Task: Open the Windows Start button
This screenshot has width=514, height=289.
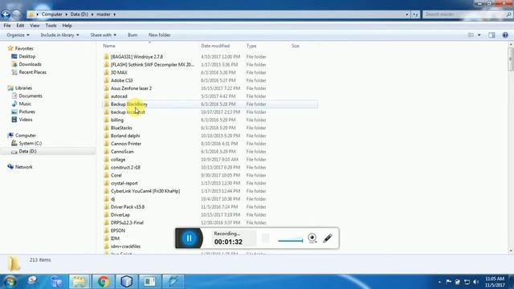Action: click(10, 282)
